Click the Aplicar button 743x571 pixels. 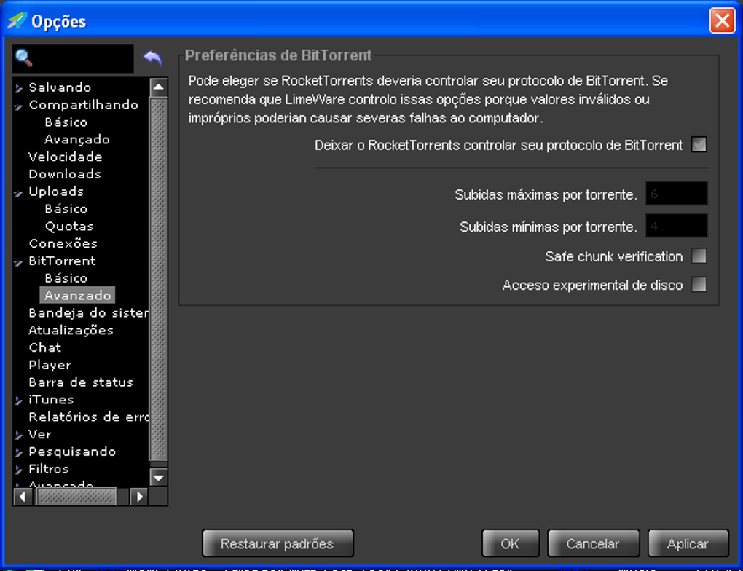pyautogui.click(x=688, y=543)
